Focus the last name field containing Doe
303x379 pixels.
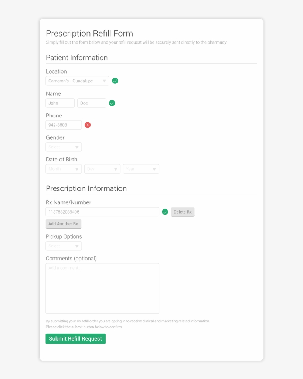pyautogui.click(x=92, y=103)
